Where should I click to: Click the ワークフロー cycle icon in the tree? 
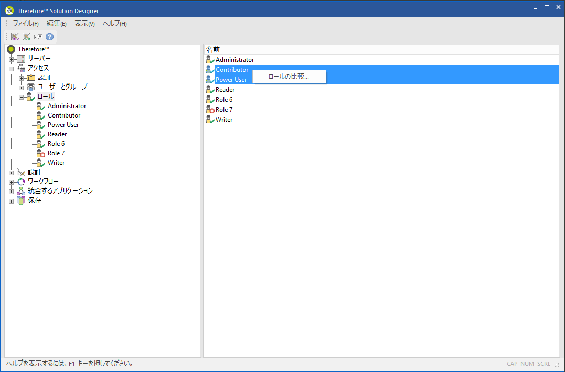(22, 182)
